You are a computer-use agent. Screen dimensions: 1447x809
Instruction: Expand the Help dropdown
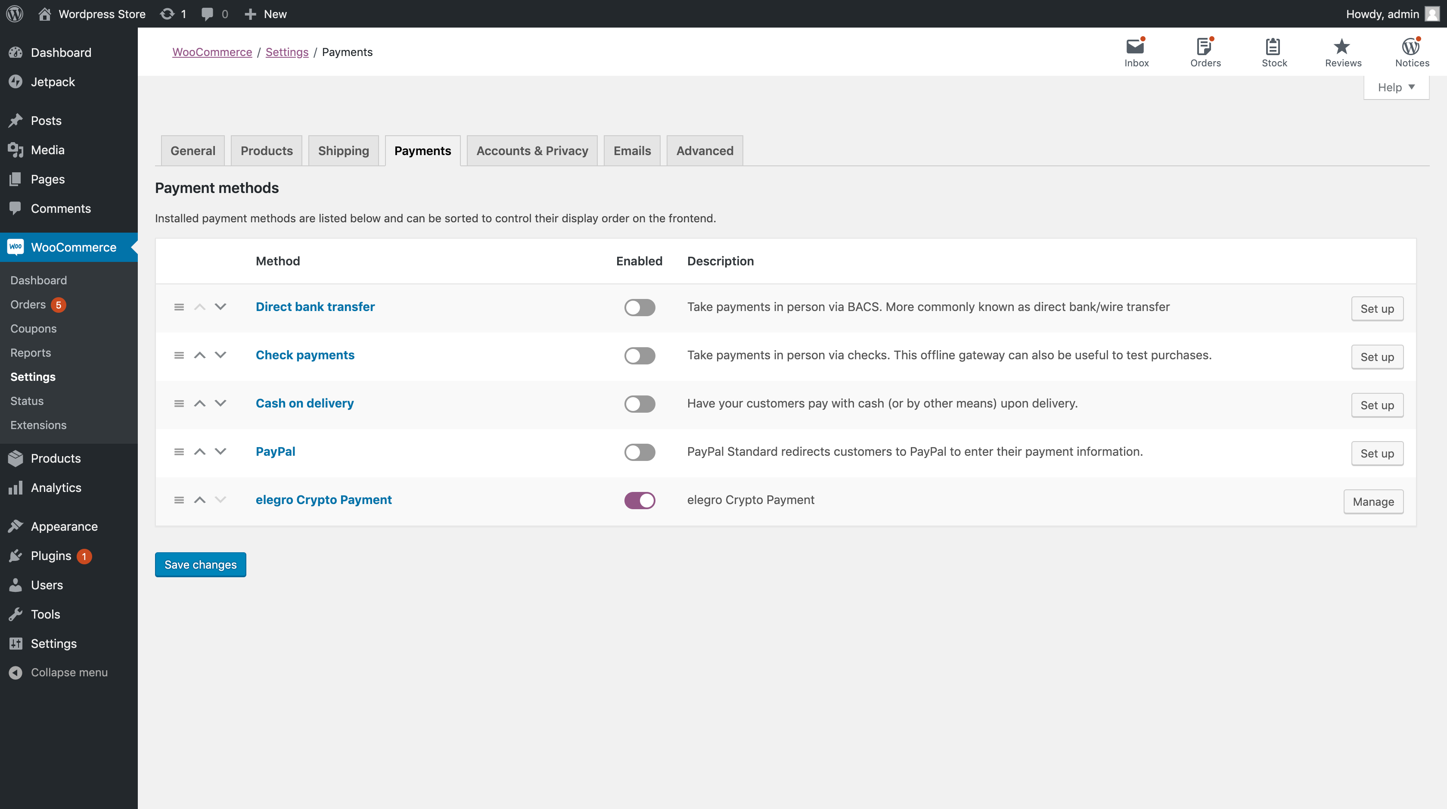click(1395, 87)
